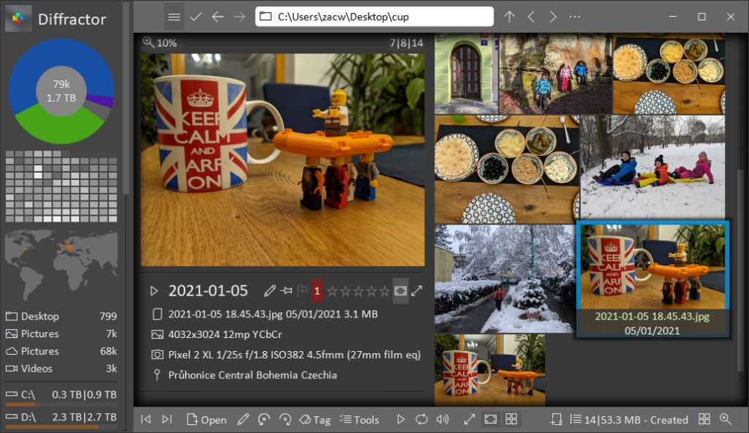Click the Open button in bottom toolbar

[x=207, y=419]
